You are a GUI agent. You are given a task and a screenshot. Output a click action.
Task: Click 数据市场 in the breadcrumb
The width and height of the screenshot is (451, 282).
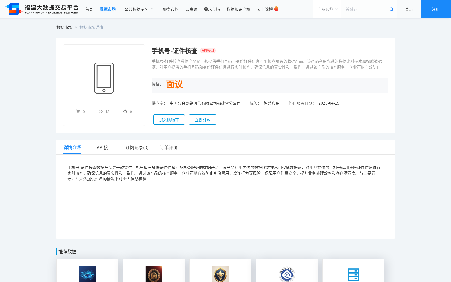pos(64,27)
